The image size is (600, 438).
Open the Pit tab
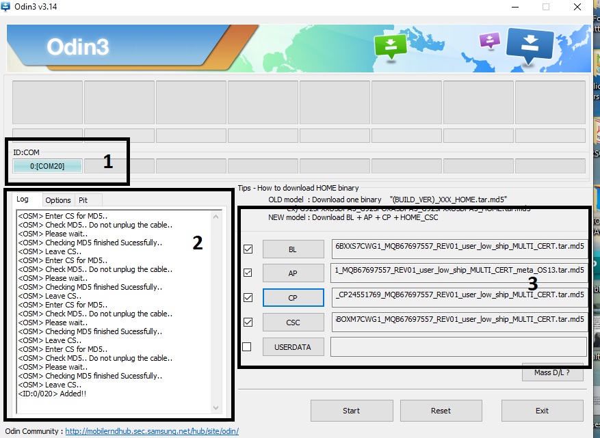tap(83, 200)
